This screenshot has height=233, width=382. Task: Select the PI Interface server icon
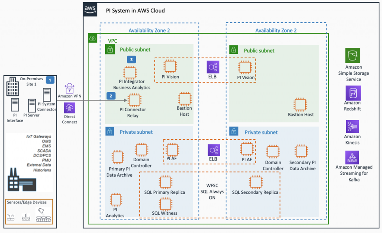tap(15, 105)
